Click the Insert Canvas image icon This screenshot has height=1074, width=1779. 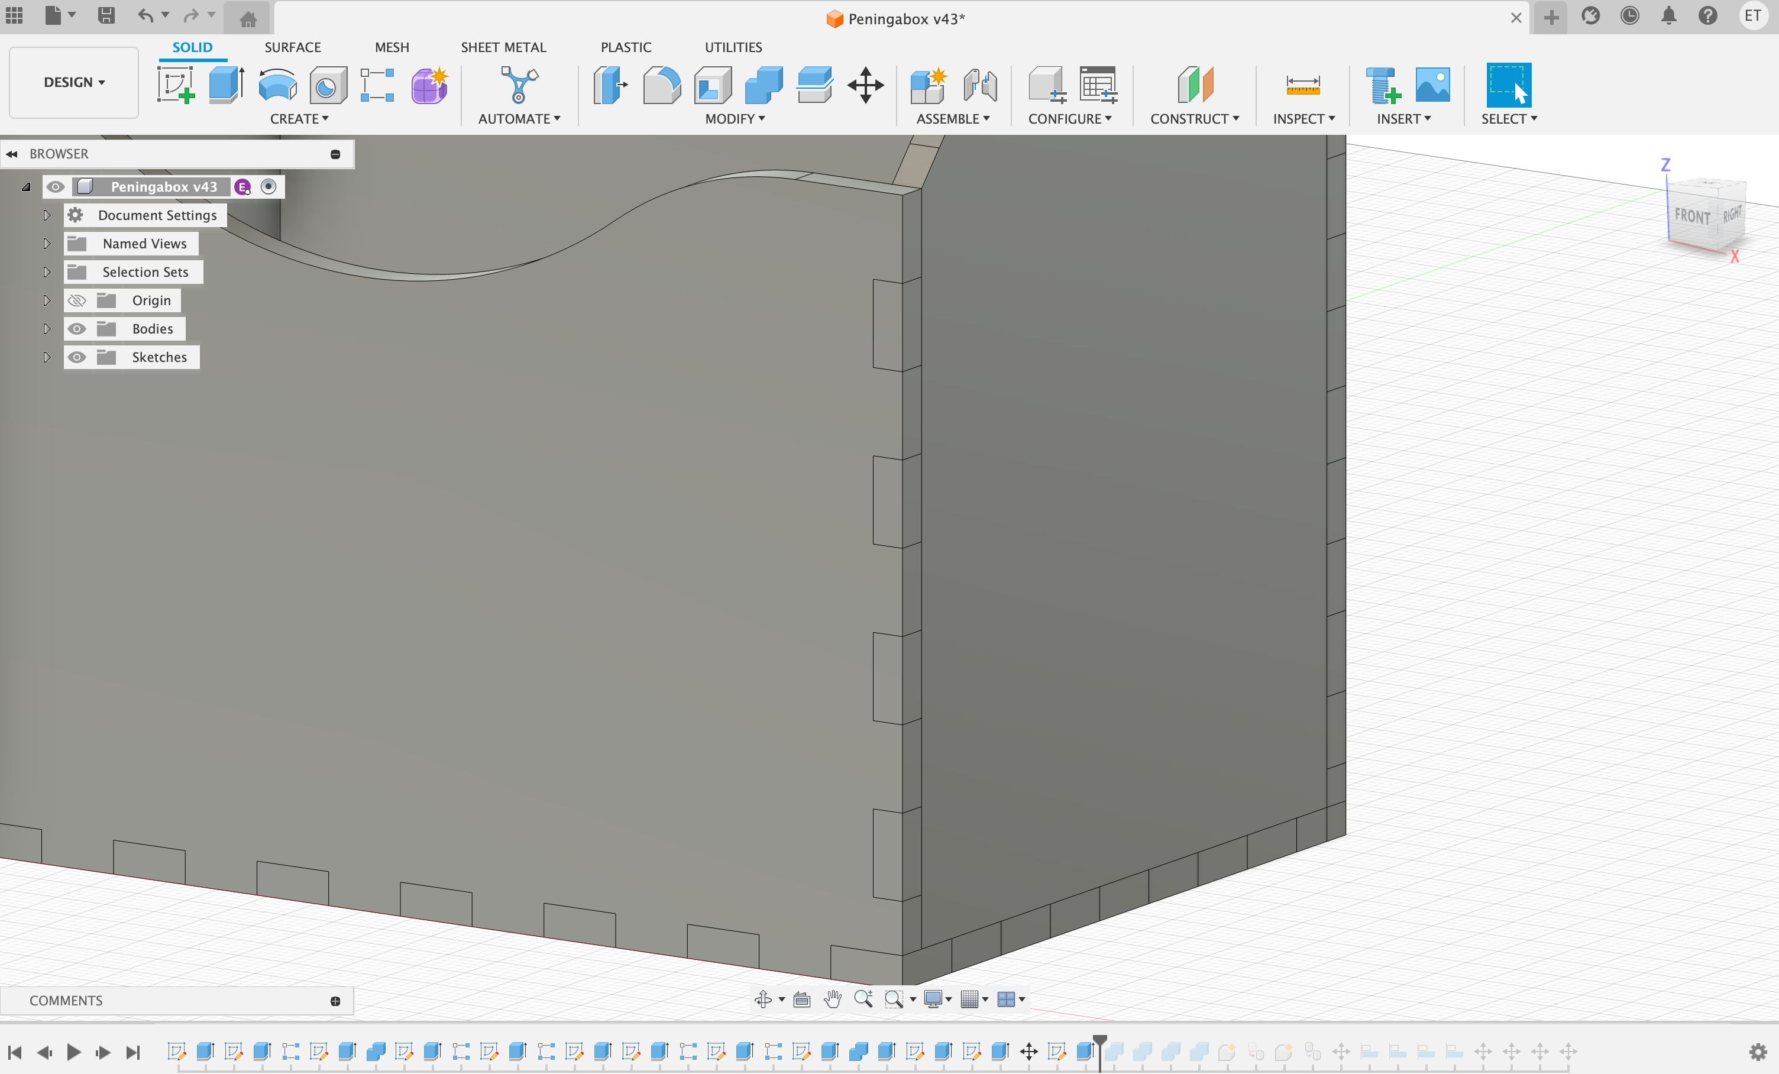pos(1433,85)
